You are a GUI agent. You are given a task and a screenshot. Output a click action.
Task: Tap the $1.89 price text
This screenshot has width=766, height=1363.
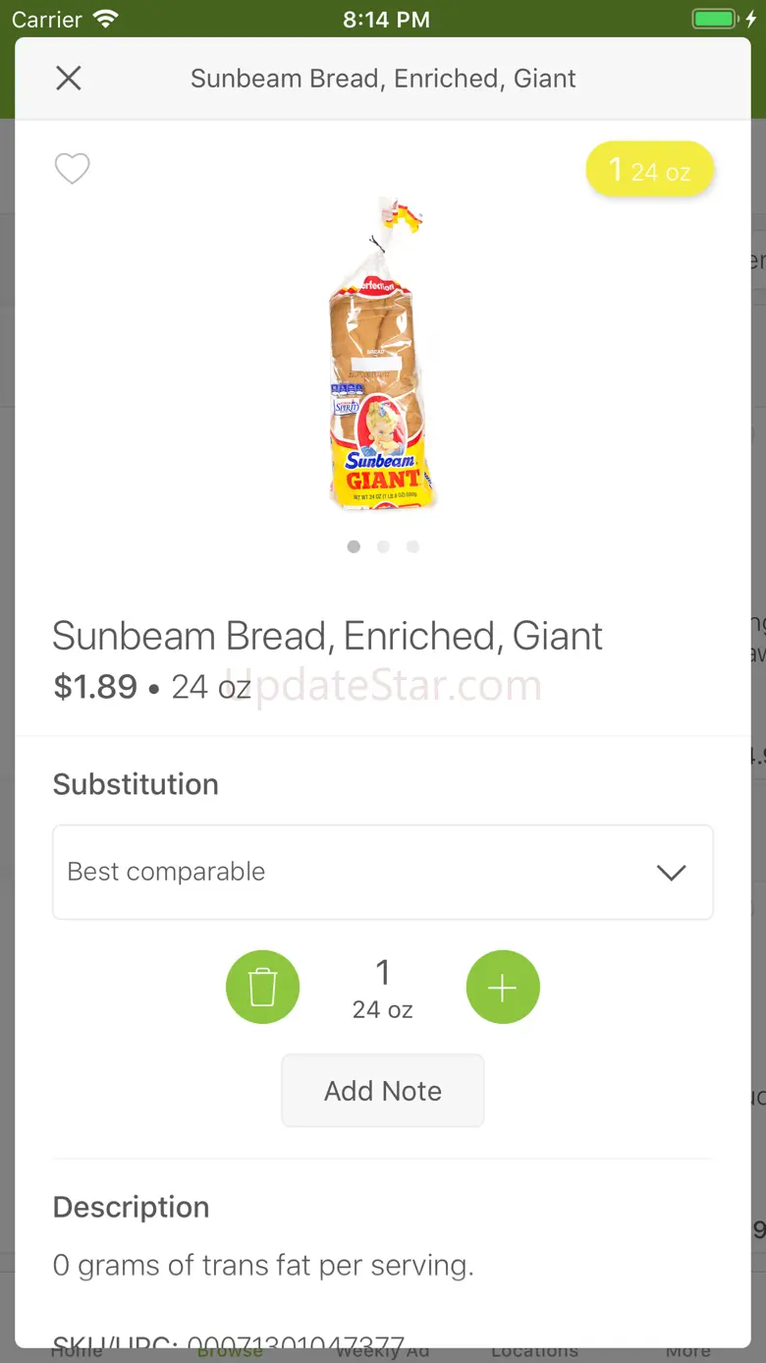click(x=95, y=687)
